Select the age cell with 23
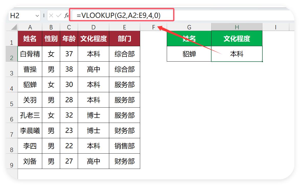The image size is (300, 185). click(69, 130)
